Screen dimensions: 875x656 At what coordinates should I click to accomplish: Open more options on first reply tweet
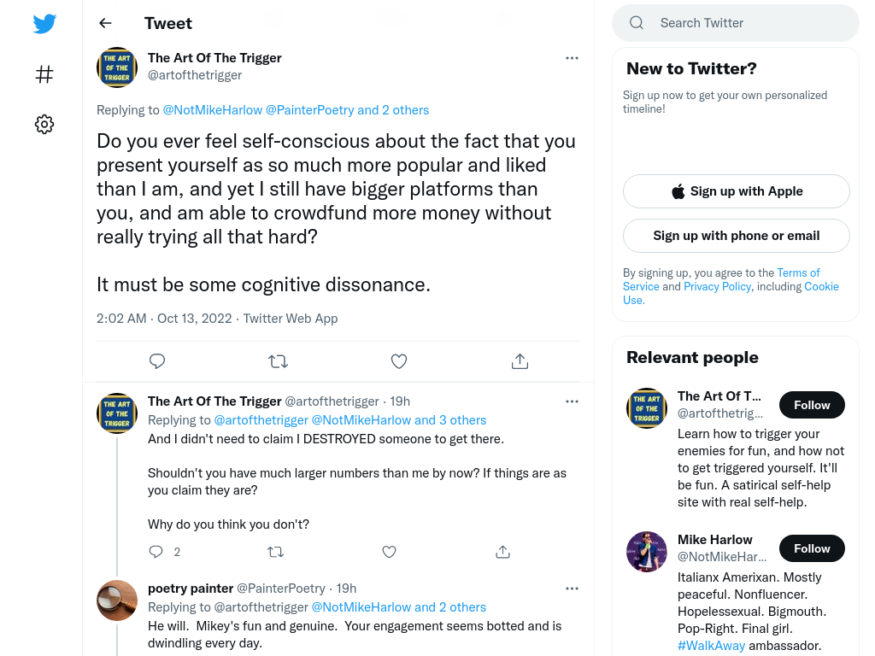(x=572, y=401)
